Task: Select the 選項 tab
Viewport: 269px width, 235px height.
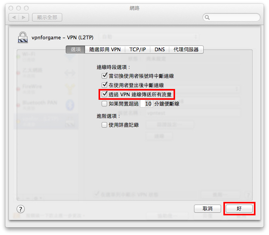Action: pyautogui.click(x=75, y=49)
